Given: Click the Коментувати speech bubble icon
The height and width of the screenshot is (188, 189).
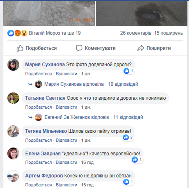Looking at the screenshot, I should 79,48.
